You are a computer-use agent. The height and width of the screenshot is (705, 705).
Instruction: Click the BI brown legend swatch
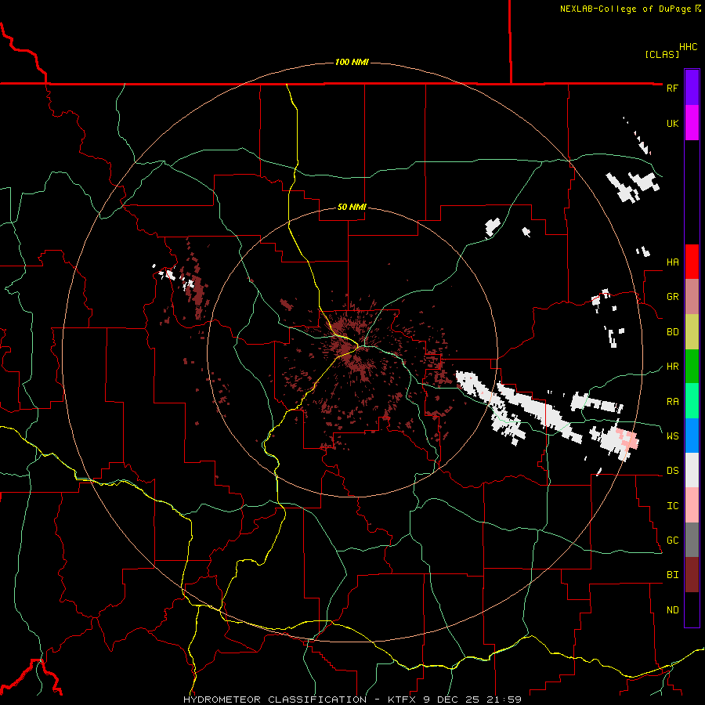pos(692,575)
